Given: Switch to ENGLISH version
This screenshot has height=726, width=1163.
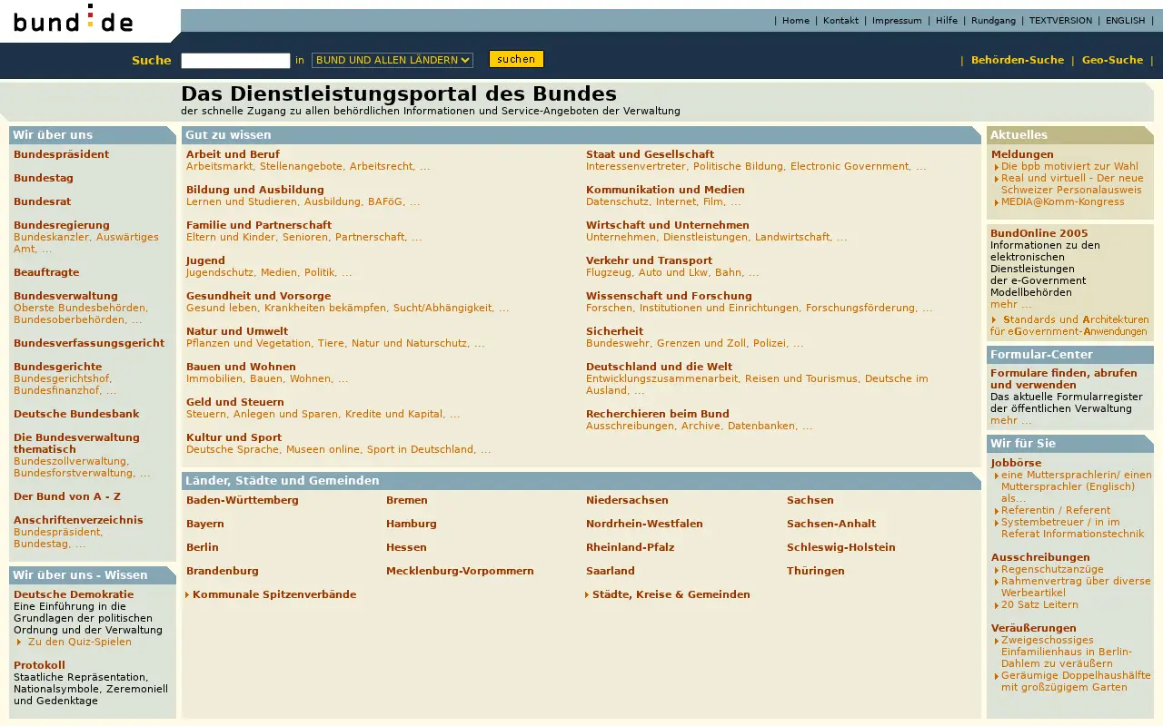Looking at the screenshot, I should pyautogui.click(x=1125, y=21).
